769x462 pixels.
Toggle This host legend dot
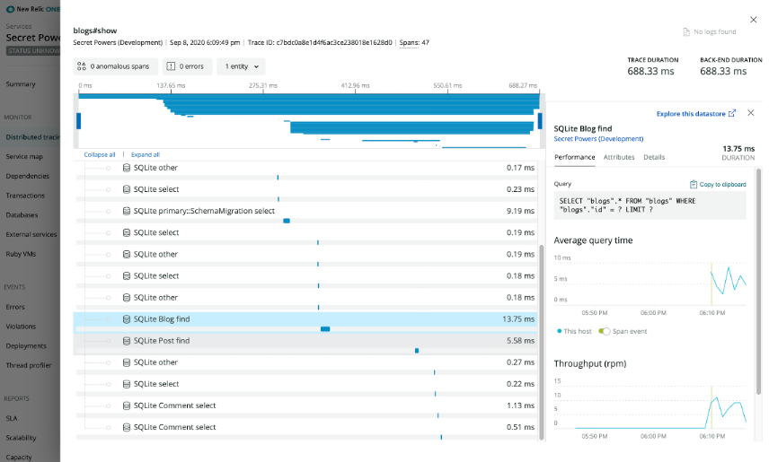(559, 331)
